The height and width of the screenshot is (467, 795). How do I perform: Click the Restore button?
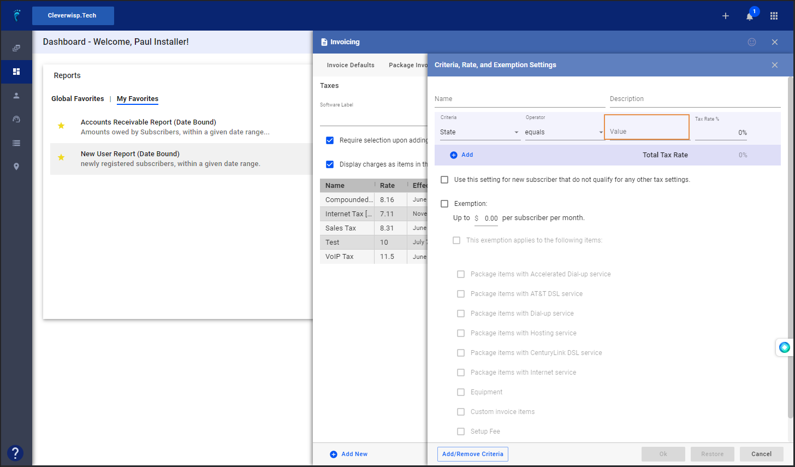pyautogui.click(x=713, y=454)
